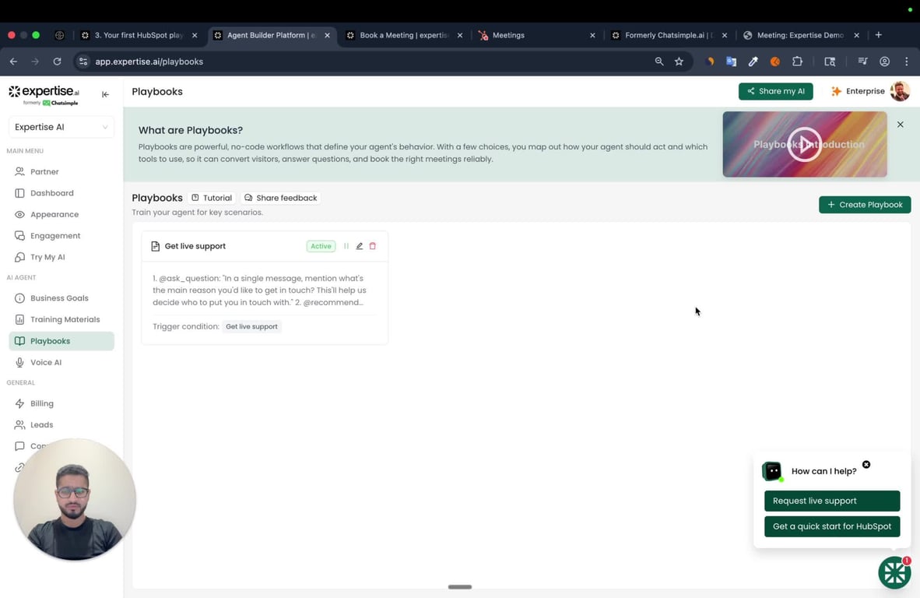The height and width of the screenshot is (598, 920).
Task: Open the chat widget launcher icon
Action: click(894, 572)
